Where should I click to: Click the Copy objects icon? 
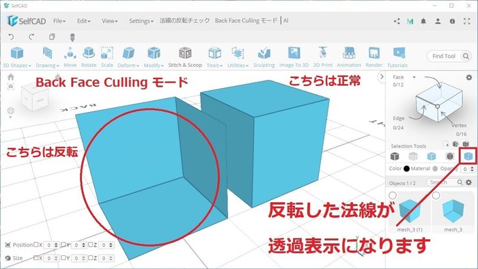[52, 37]
